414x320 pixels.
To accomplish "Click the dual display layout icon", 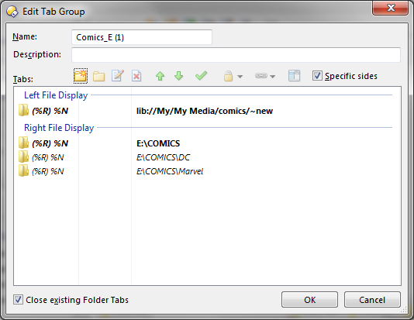I will (294, 76).
